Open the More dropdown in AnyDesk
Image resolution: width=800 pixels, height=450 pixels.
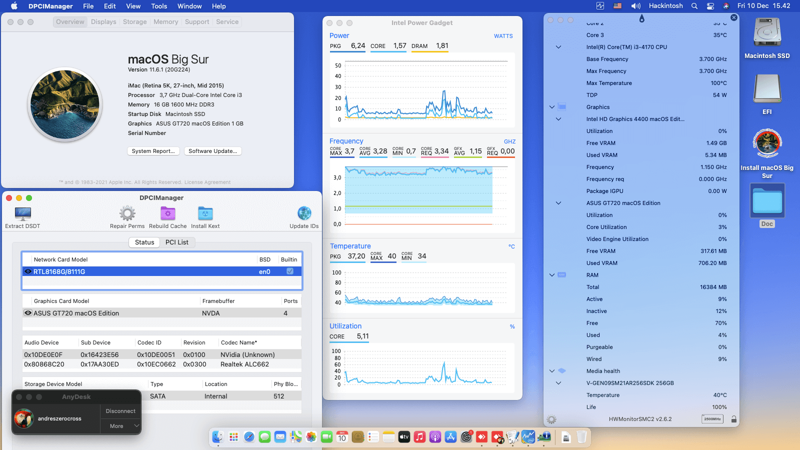[x=120, y=426]
